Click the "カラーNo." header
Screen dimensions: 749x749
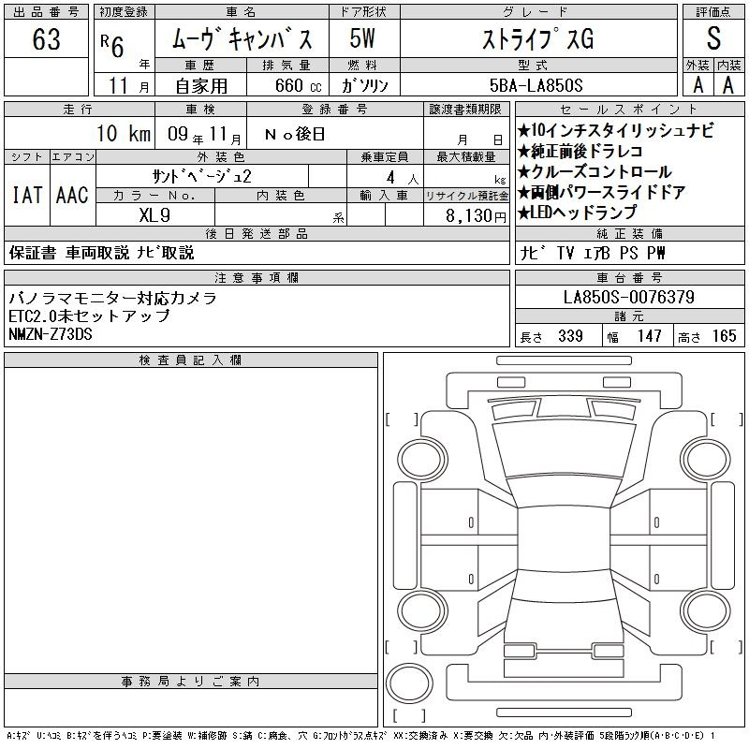(155, 196)
